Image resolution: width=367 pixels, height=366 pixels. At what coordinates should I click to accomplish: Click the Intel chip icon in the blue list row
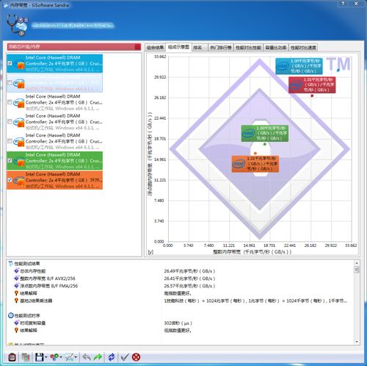point(19,64)
